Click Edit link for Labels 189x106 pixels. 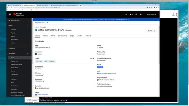[92, 58]
